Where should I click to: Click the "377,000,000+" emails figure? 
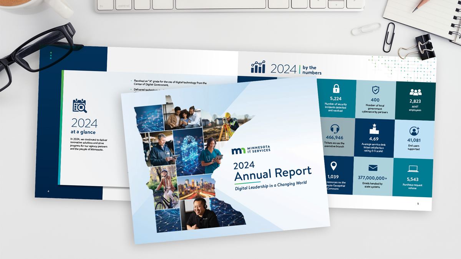372,178
